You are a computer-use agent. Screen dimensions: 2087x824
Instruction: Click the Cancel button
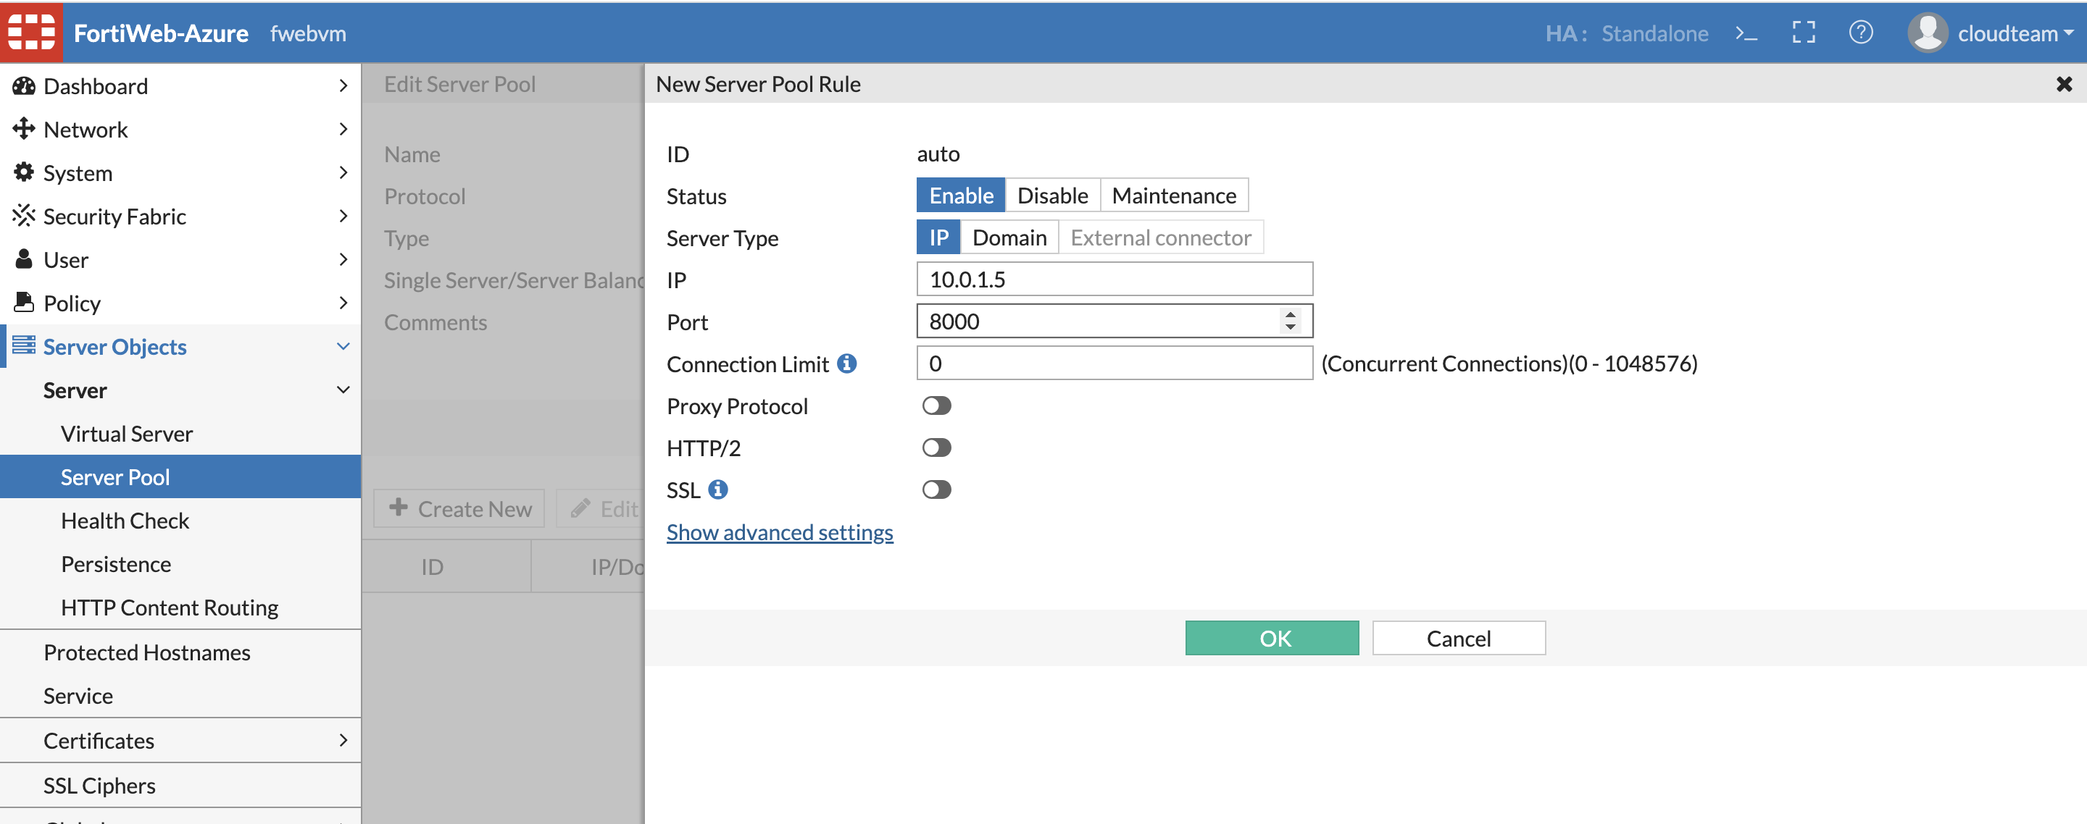pos(1458,638)
